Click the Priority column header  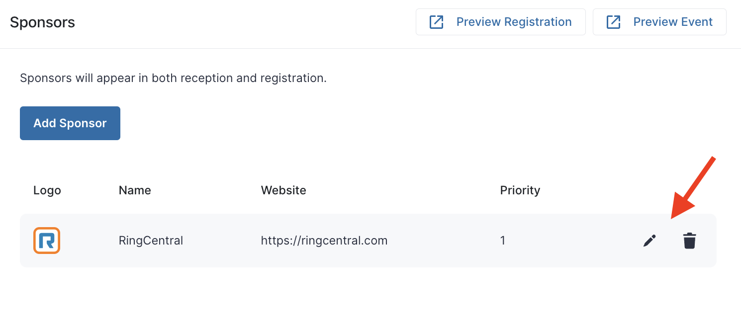(520, 190)
